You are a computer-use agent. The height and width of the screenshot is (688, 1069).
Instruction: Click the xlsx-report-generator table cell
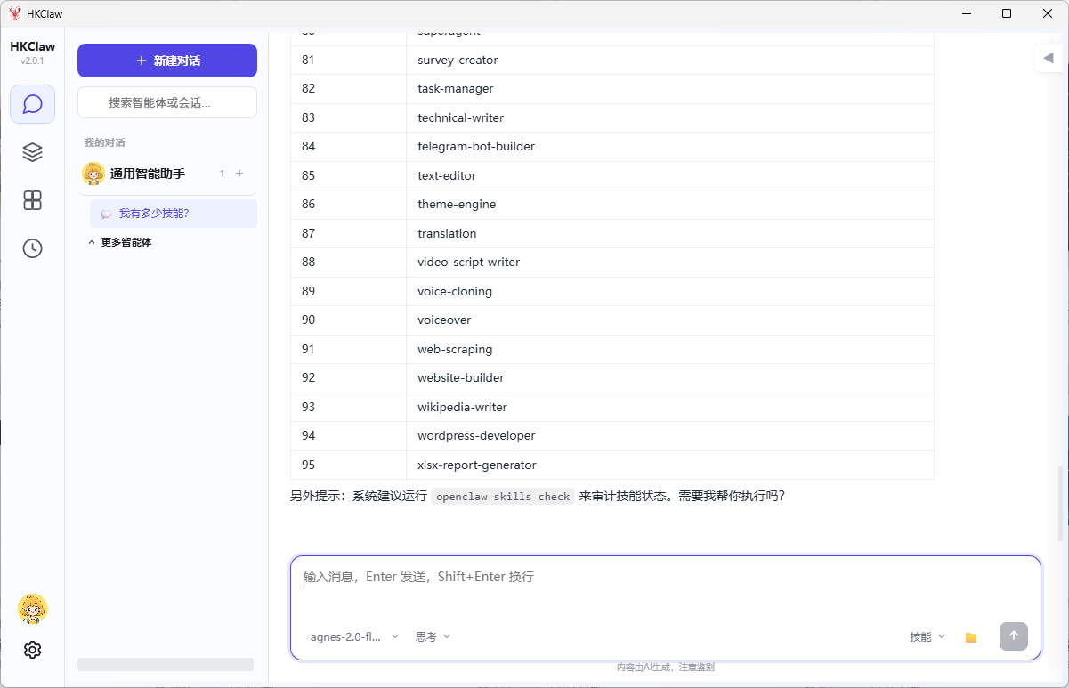670,465
